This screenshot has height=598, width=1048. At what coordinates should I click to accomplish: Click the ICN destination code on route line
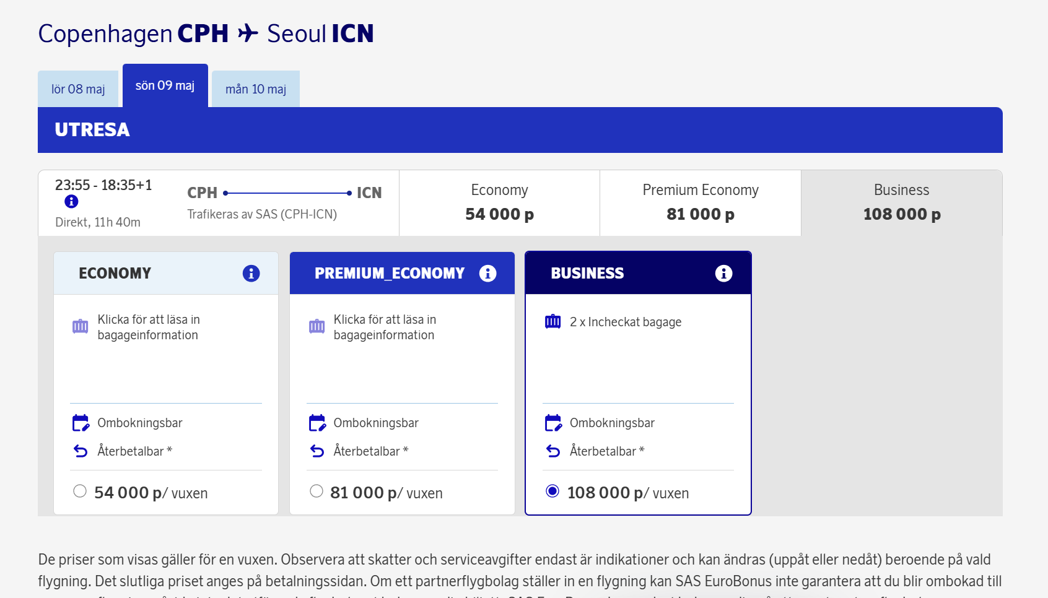point(369,193)
